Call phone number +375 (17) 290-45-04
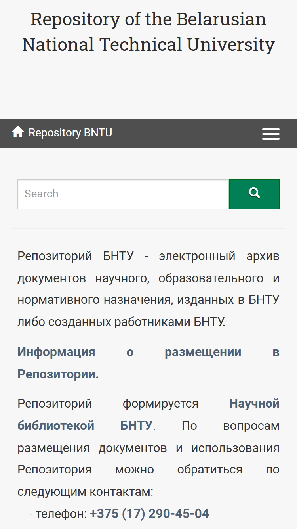 pos(149,514)
